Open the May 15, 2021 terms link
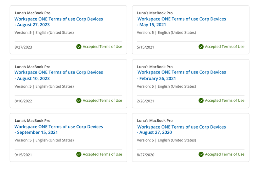This screenshot has width=259, height=171. tap(182, 22)
